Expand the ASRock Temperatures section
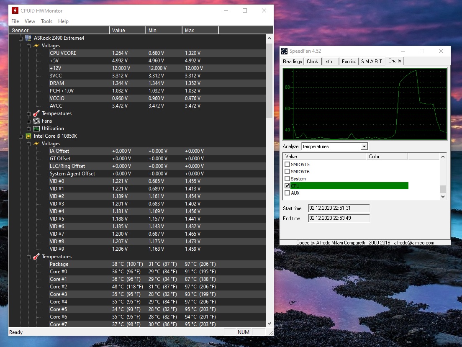 (28, 114)
